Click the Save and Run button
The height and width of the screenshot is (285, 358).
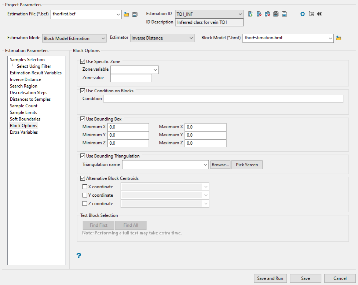coord(270,278)
